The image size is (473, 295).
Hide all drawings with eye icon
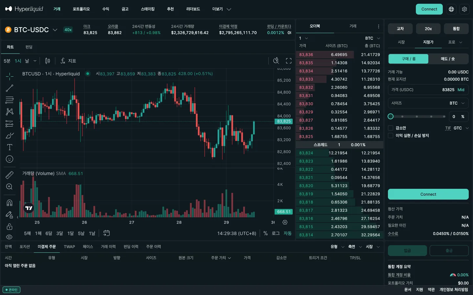click(10, 237)
